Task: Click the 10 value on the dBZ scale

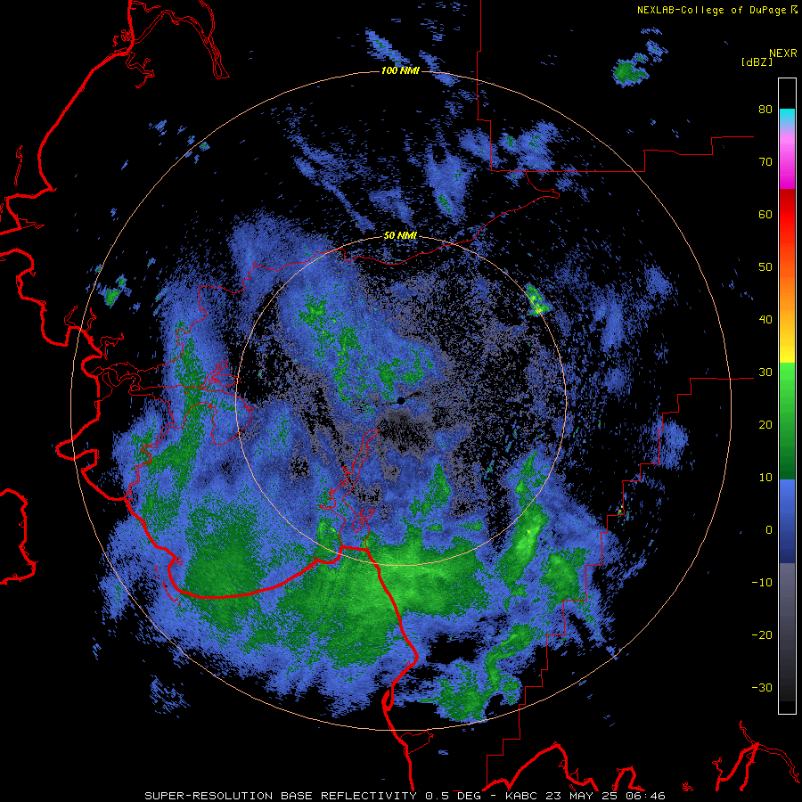Action: (x=765, y=478)
